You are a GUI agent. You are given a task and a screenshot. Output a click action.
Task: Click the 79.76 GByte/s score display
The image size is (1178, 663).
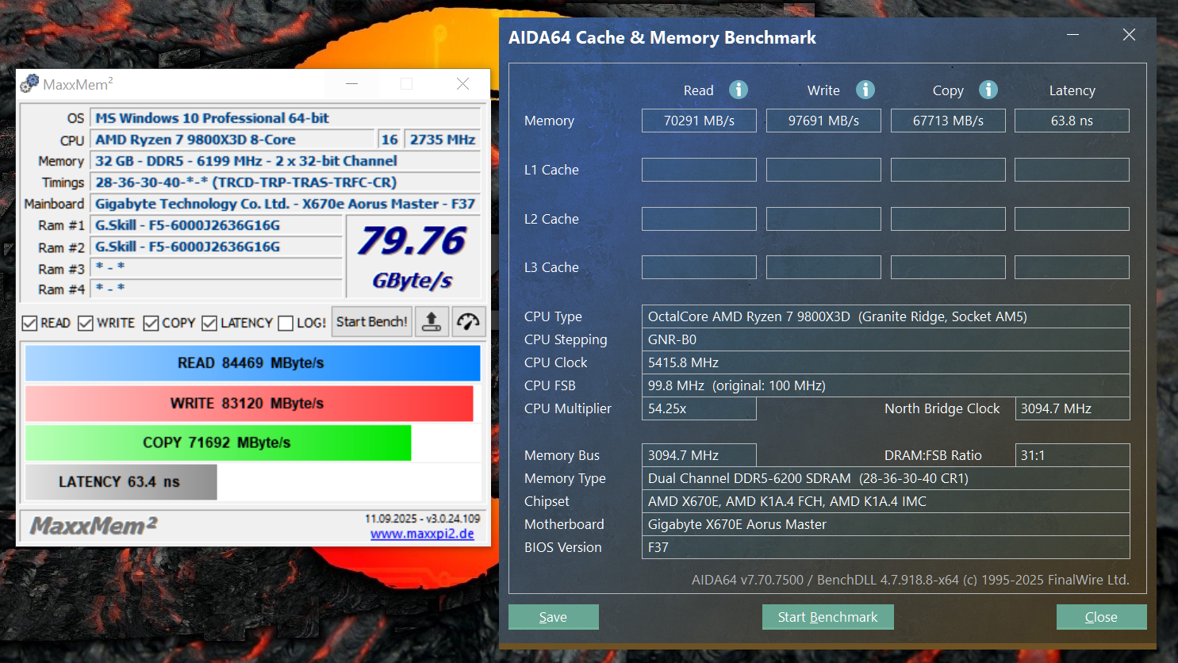412,257
